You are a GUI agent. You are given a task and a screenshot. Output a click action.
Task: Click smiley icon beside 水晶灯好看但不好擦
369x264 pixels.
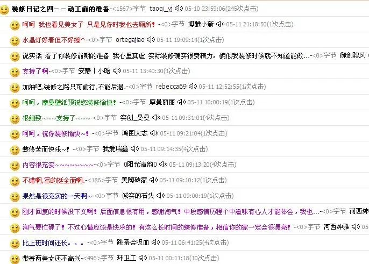point(15,41)
